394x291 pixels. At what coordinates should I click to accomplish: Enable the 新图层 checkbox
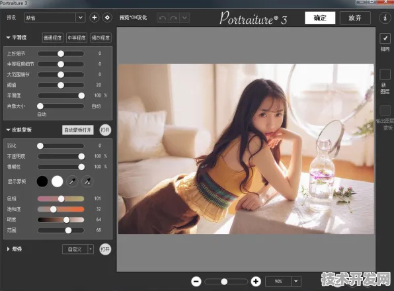click(385, 75)
